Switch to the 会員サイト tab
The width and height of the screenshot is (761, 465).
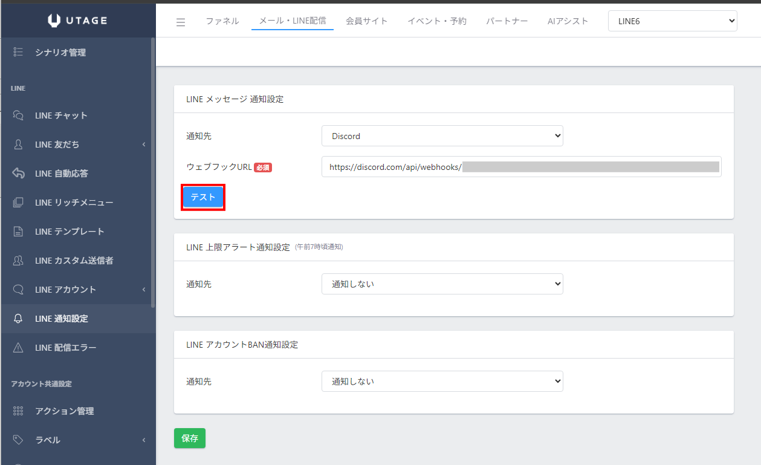[x=366, y=21]
